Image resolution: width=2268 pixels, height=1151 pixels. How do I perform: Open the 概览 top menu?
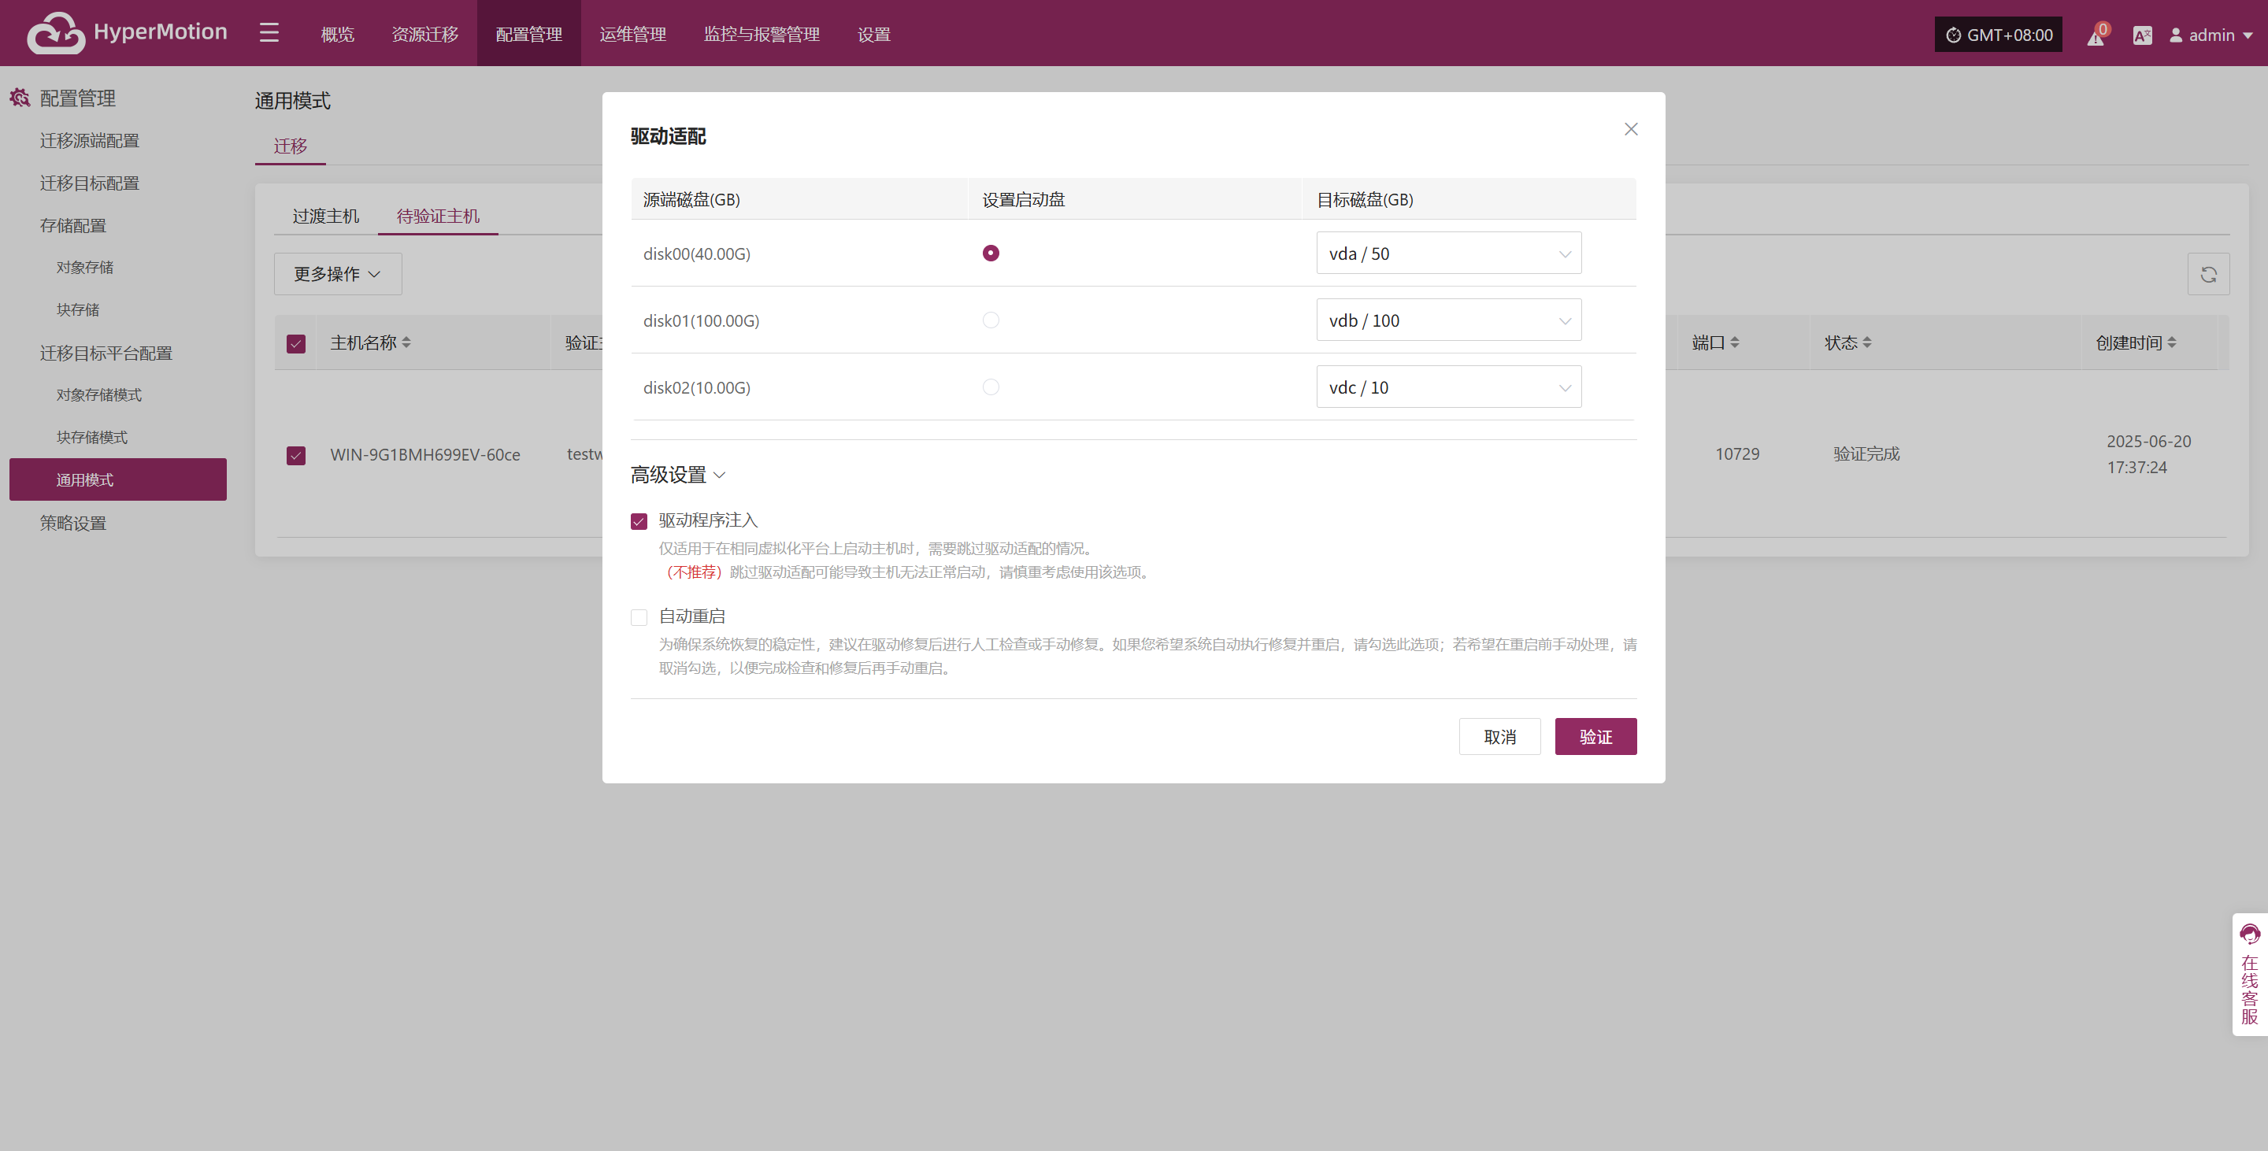tap(337, 35)
